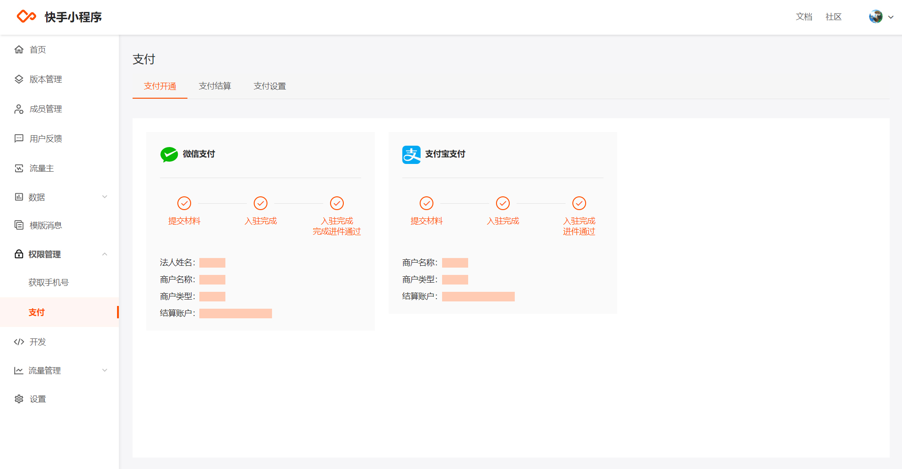Select 支付 submenu item in sidebar

pyautogui.click(x=59, y=312)
